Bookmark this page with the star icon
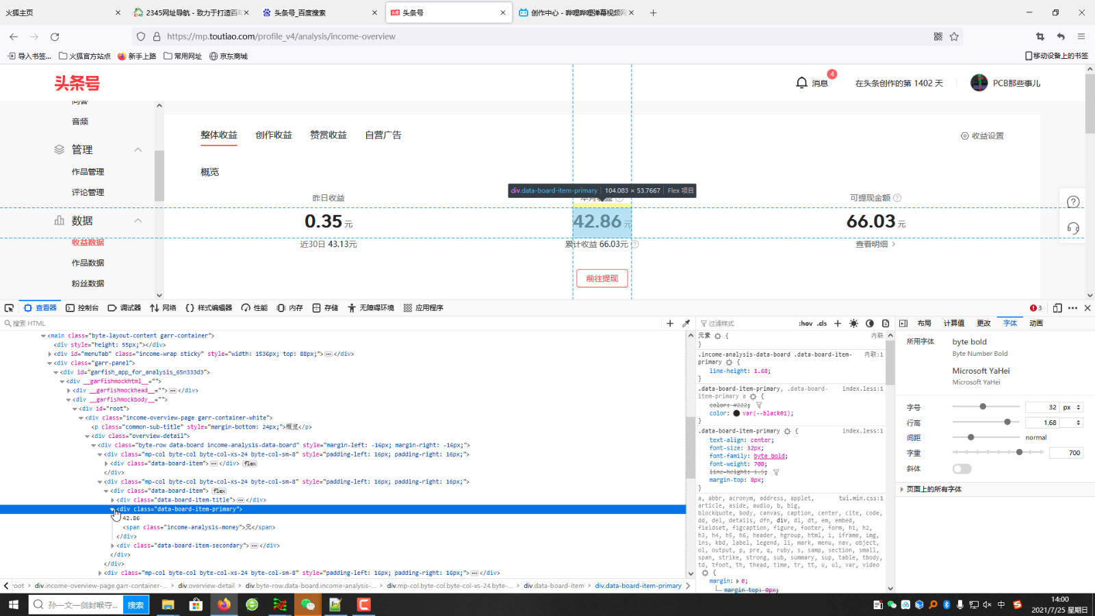Viewport: 1095px width, 616px height. tap(954, 36)
